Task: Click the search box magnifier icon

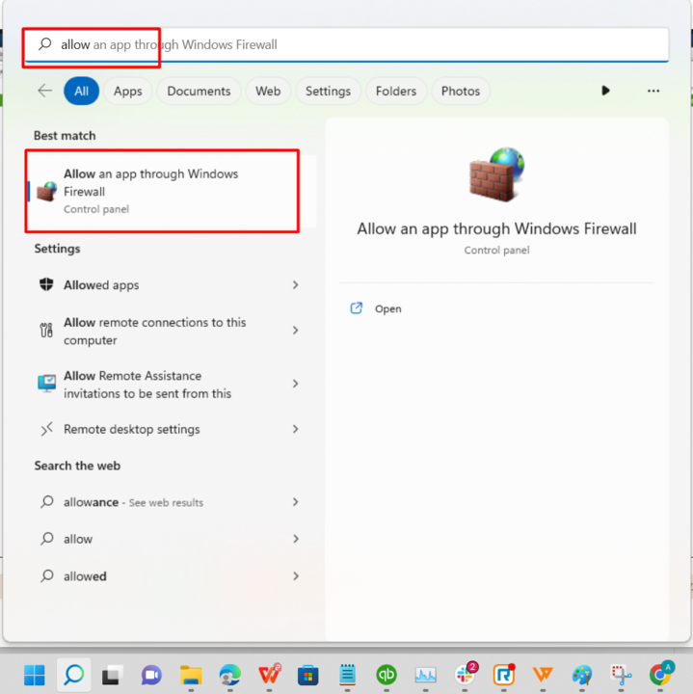Action: coord(45,43)
